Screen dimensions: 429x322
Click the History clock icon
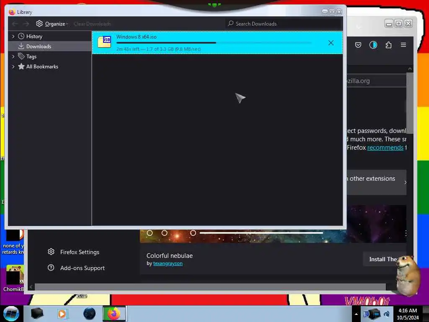pyautogui.click(x=21, y=36)
